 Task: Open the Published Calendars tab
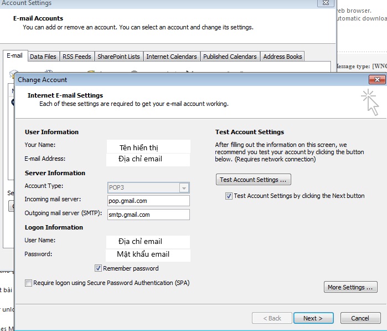click(230, 57)
